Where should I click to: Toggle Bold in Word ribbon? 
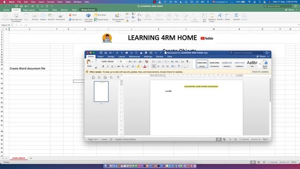coord(103,66)
